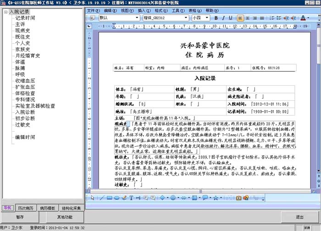The height and width of the screenshot is (231, 321).
Task: Select 既往史 in the navigation tree
Action: 22,37
